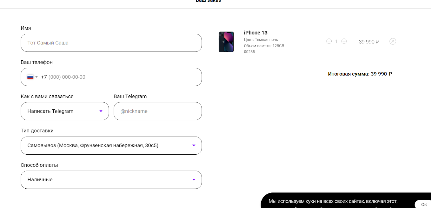
Task: Open the Russian flag country code selector
Action: (32, 77)
